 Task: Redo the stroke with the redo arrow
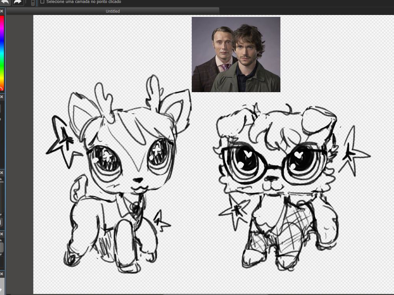click(18, 2)
